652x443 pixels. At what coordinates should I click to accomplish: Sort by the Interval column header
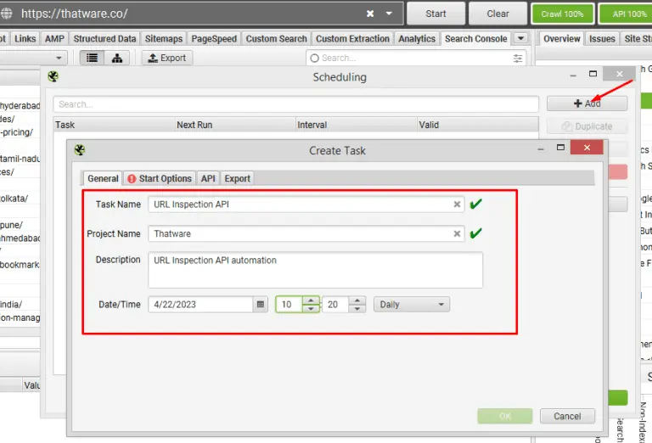coord(356,125)
